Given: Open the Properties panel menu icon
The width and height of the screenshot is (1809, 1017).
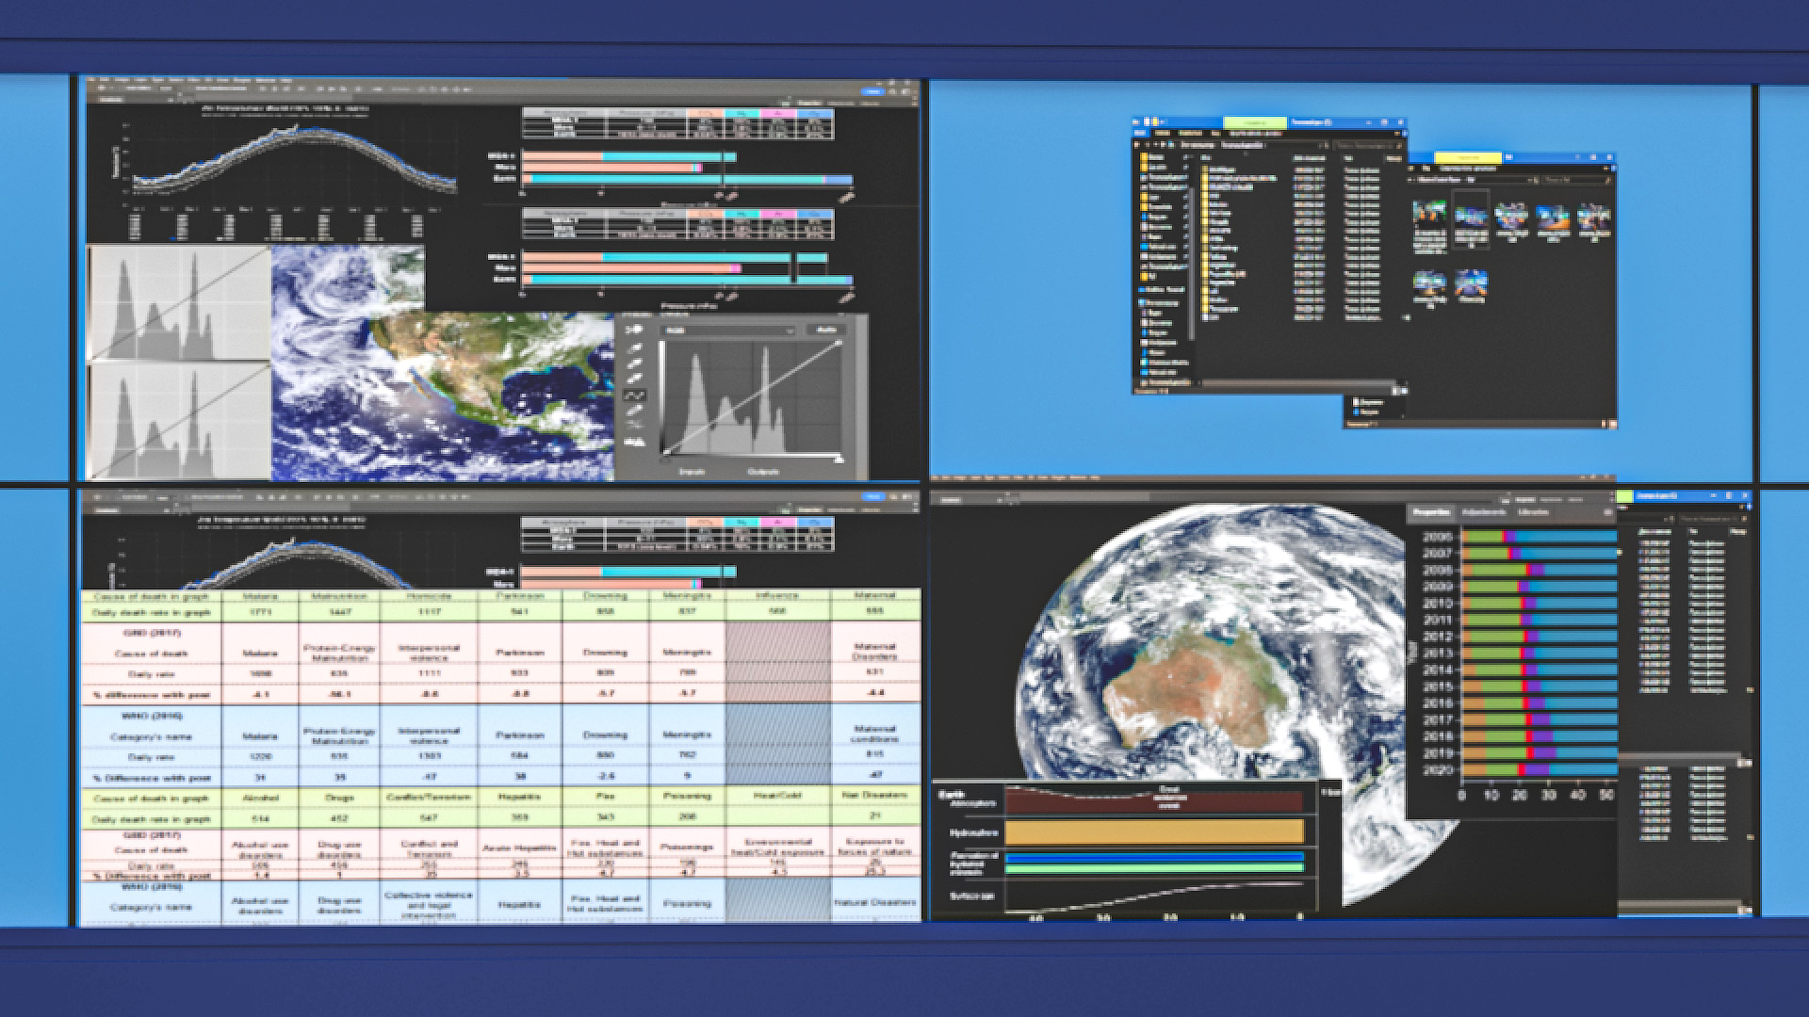Looking at the screenshot, I should 1607,512.
